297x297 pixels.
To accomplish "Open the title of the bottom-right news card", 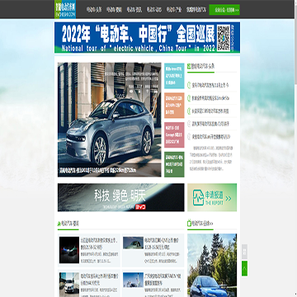I will pos(163,279).
